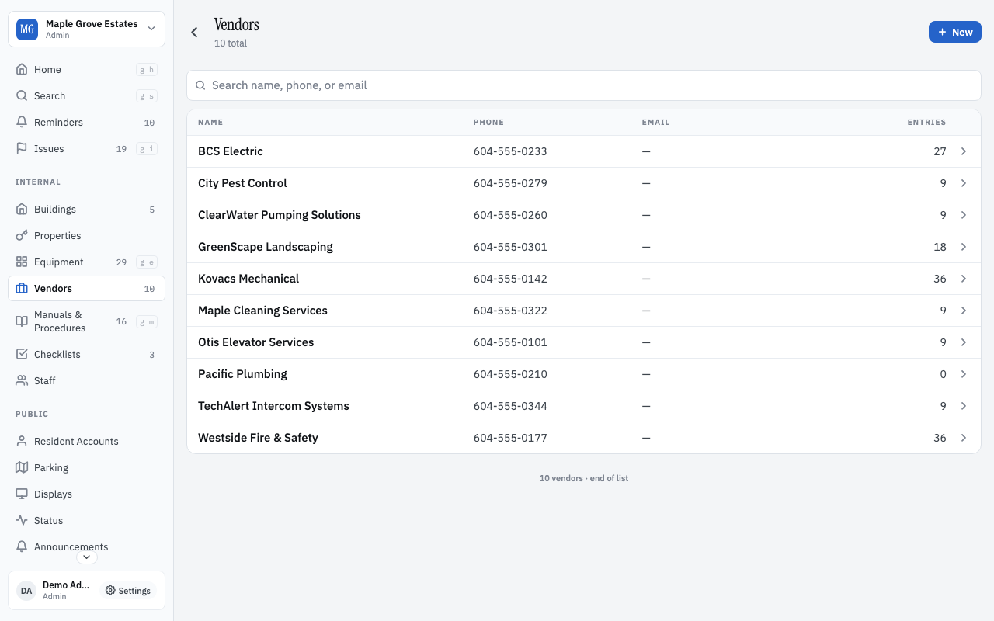Click the Home house icon in sidebar
The image size is (994, 621).
click(22, 69)
